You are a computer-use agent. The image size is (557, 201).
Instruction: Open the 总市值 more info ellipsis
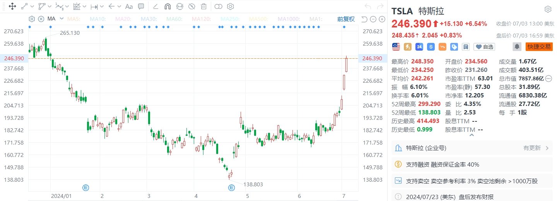click(x=548, y=78)
